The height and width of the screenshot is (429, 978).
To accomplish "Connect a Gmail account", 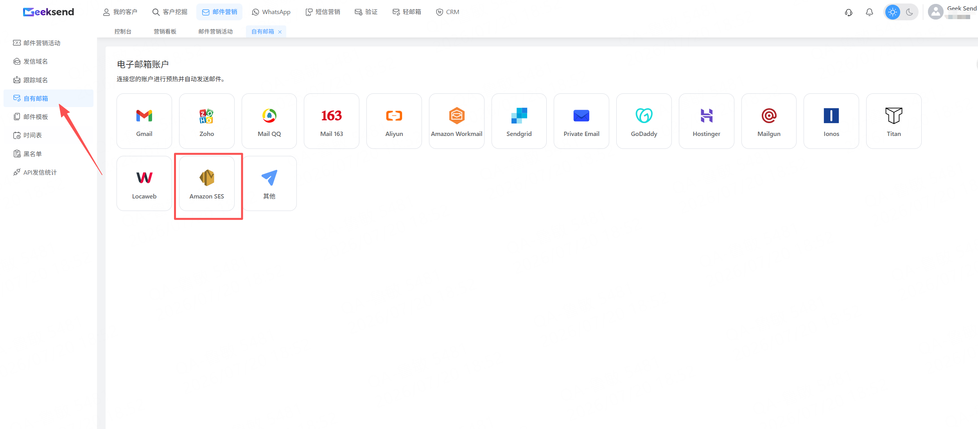I will point(144,121).
